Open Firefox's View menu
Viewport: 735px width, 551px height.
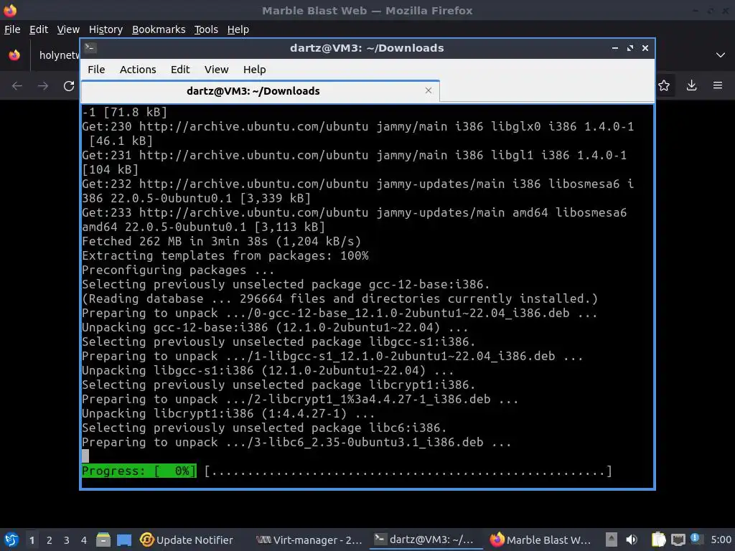tap(68, 29)
